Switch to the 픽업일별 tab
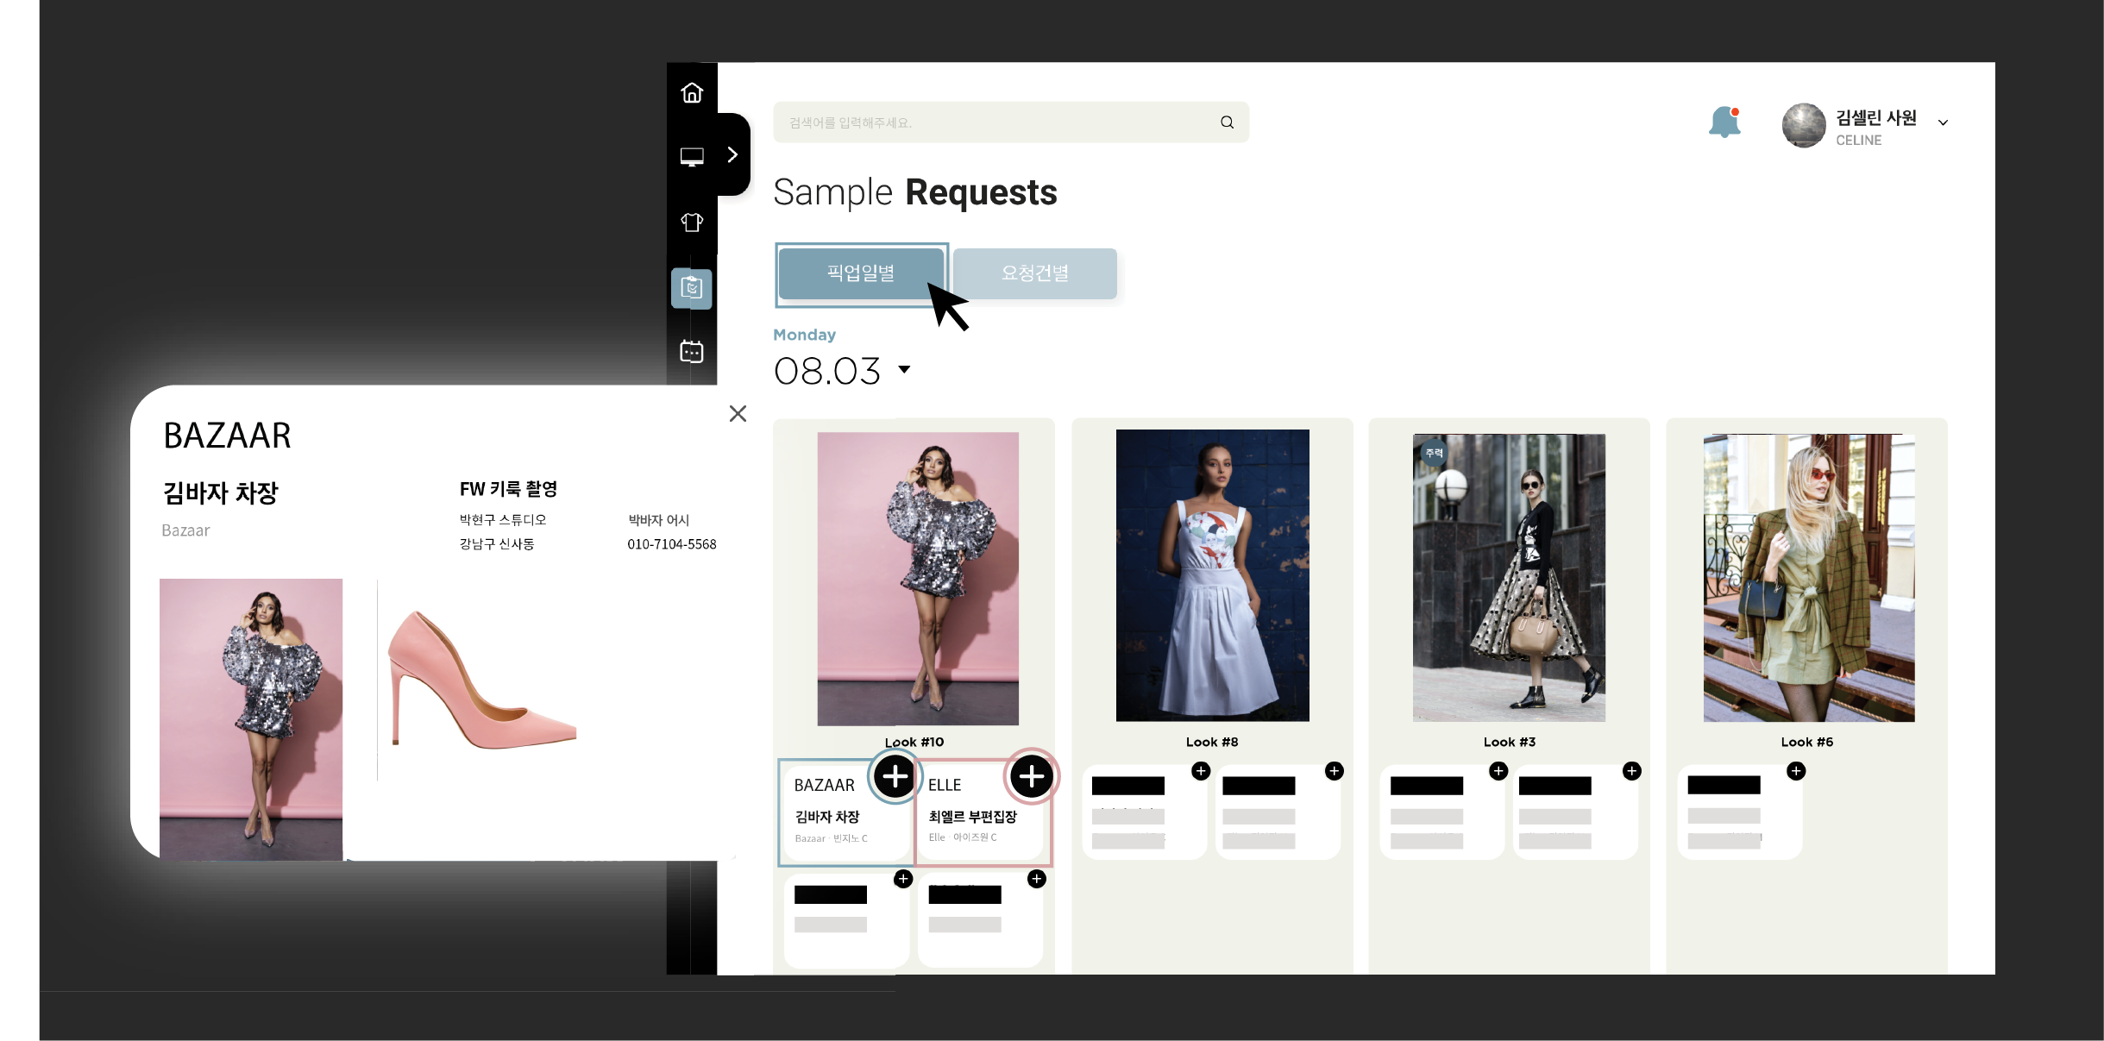 pos(861,273)
